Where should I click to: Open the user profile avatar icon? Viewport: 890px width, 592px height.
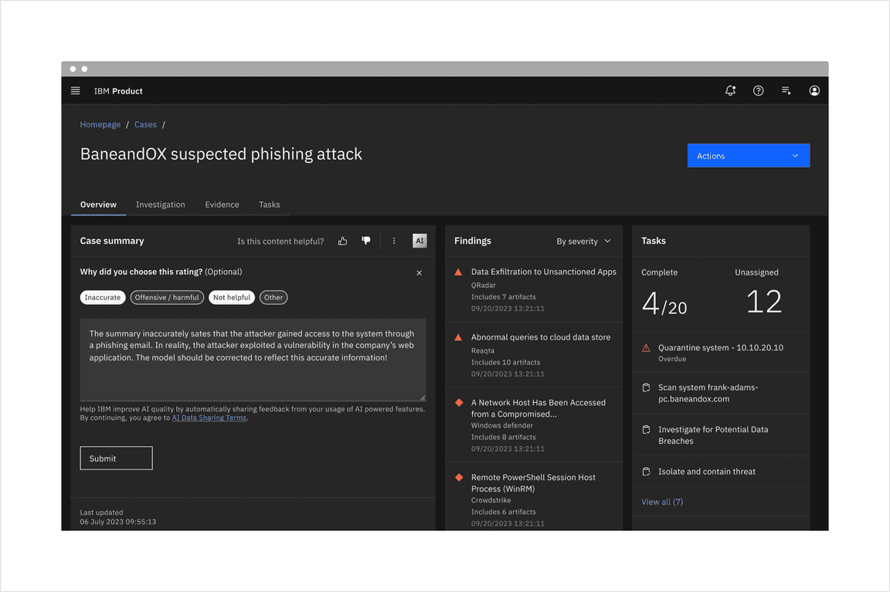[x=814, y=91]
